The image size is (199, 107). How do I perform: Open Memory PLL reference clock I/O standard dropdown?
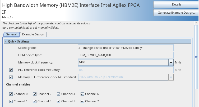point(171,77)
